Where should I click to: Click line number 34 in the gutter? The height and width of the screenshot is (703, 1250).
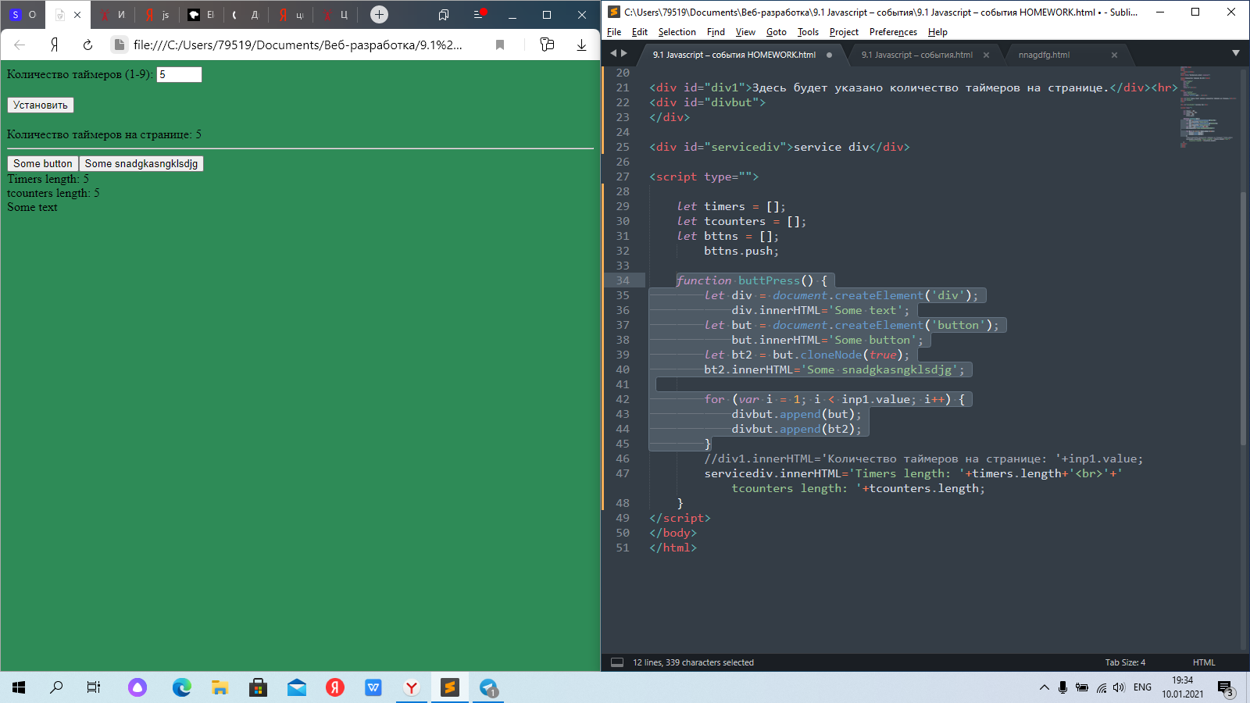click(x=622, y=280)
